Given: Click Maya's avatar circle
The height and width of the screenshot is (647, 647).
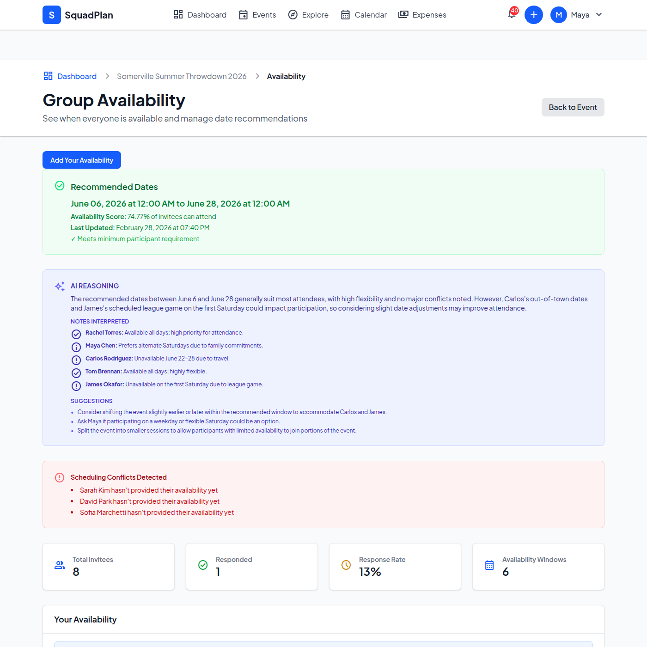Looking at the screenshot, I should 558,15.
